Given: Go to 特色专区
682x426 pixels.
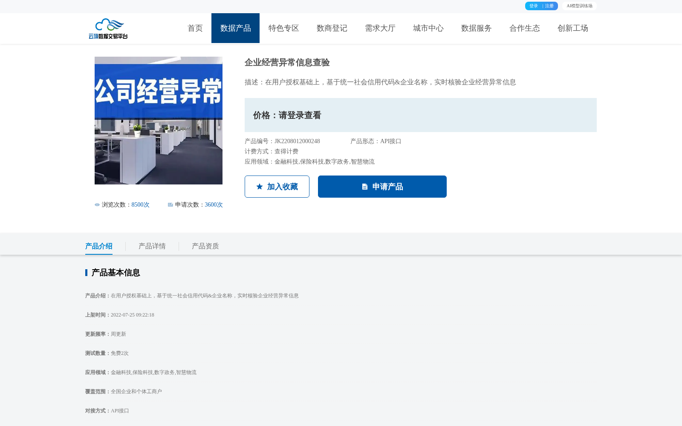Looking at the screenshot, I should [283, 28].
